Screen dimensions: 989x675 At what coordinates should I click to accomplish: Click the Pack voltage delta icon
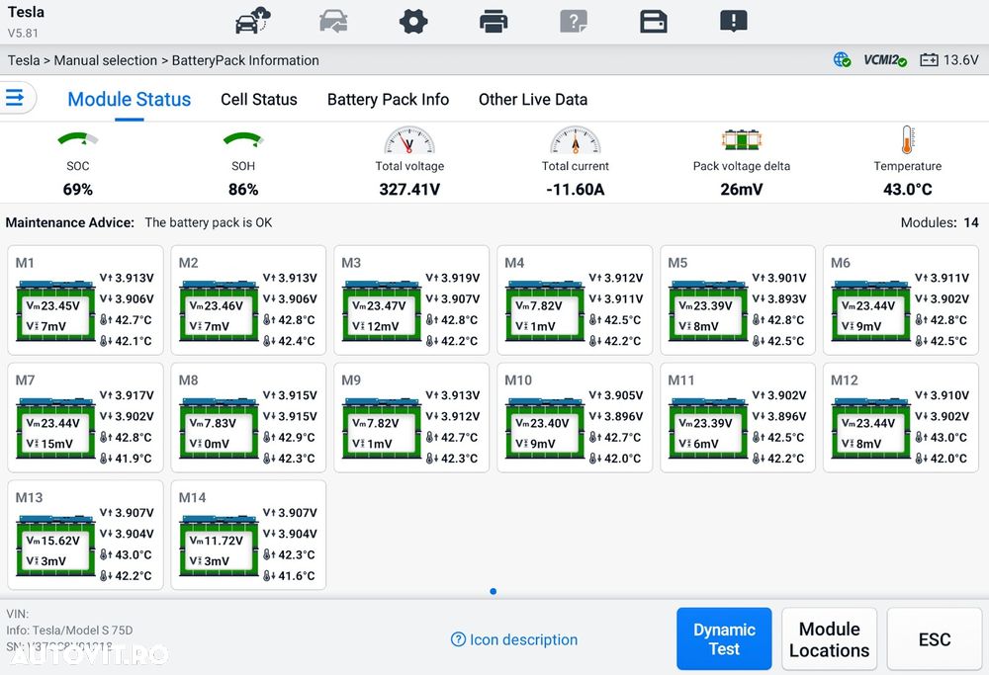741,139
